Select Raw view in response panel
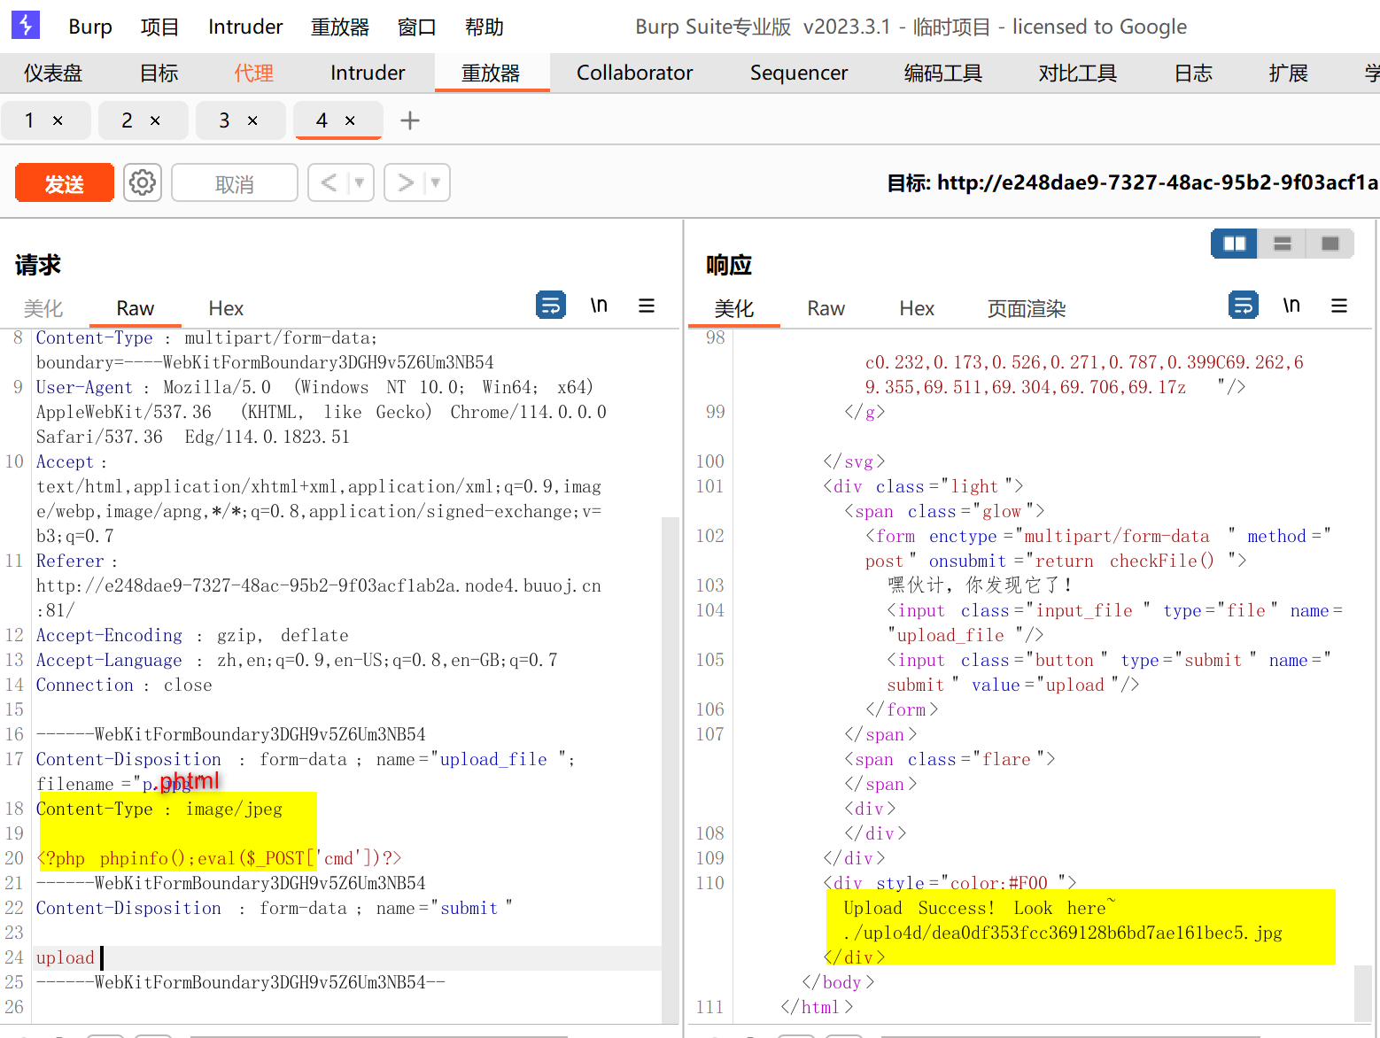The height and width of the screenshot is (1038, 1380). pos(826,308)
